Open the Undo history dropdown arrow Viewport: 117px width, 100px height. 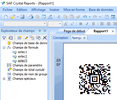click(90, 17)
